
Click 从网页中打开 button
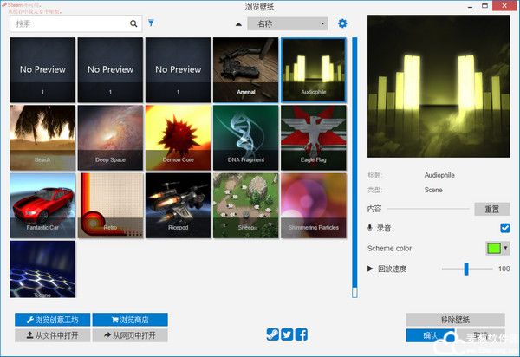(129, 335)
